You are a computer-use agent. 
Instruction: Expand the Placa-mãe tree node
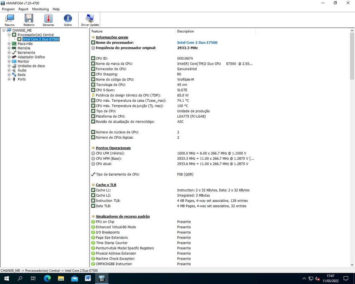click(x=9, y=44)
